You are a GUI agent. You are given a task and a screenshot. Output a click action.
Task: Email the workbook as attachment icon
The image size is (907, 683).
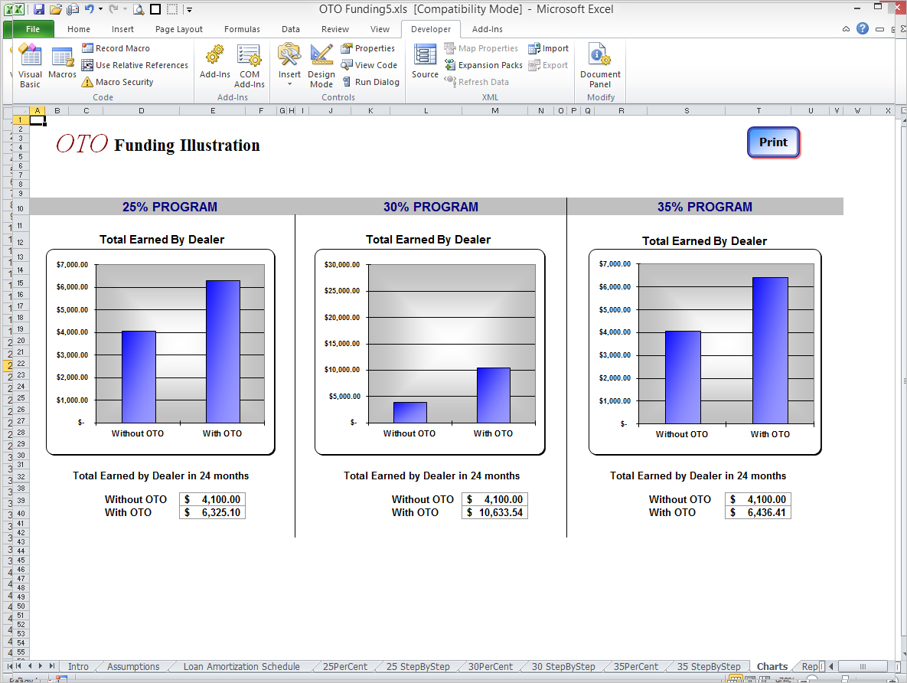pos(72,9)
